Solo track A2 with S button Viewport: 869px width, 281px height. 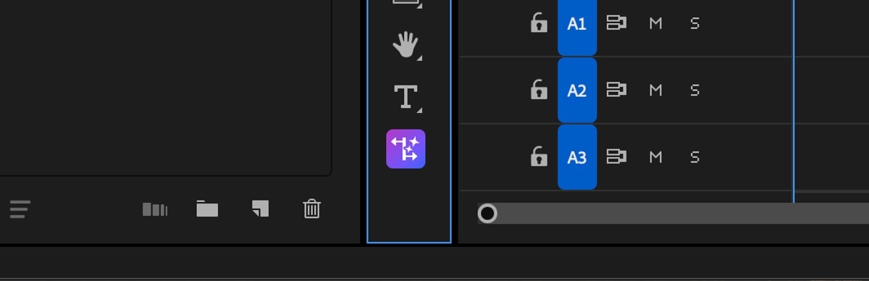(694, 90)
